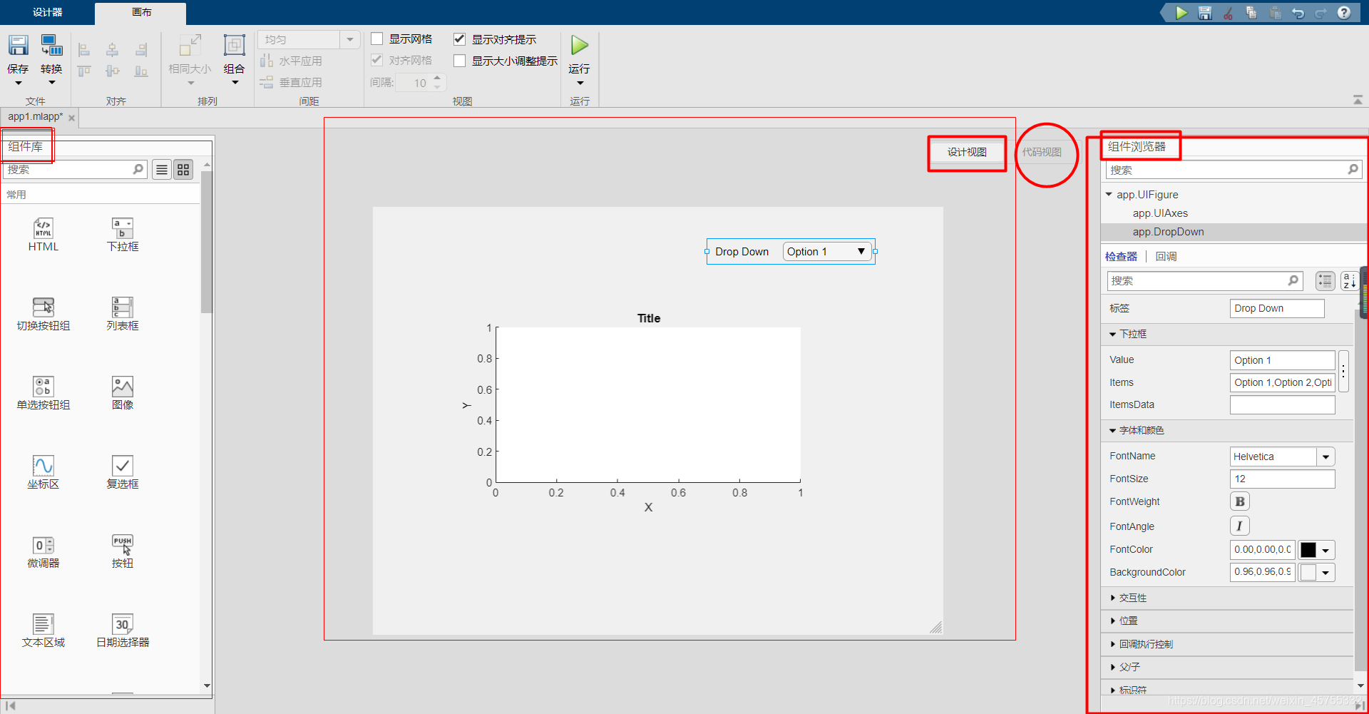Viewport: 1369px width, 714px height.
Task: Switch to the 设计器 tab
Action: 46,12
